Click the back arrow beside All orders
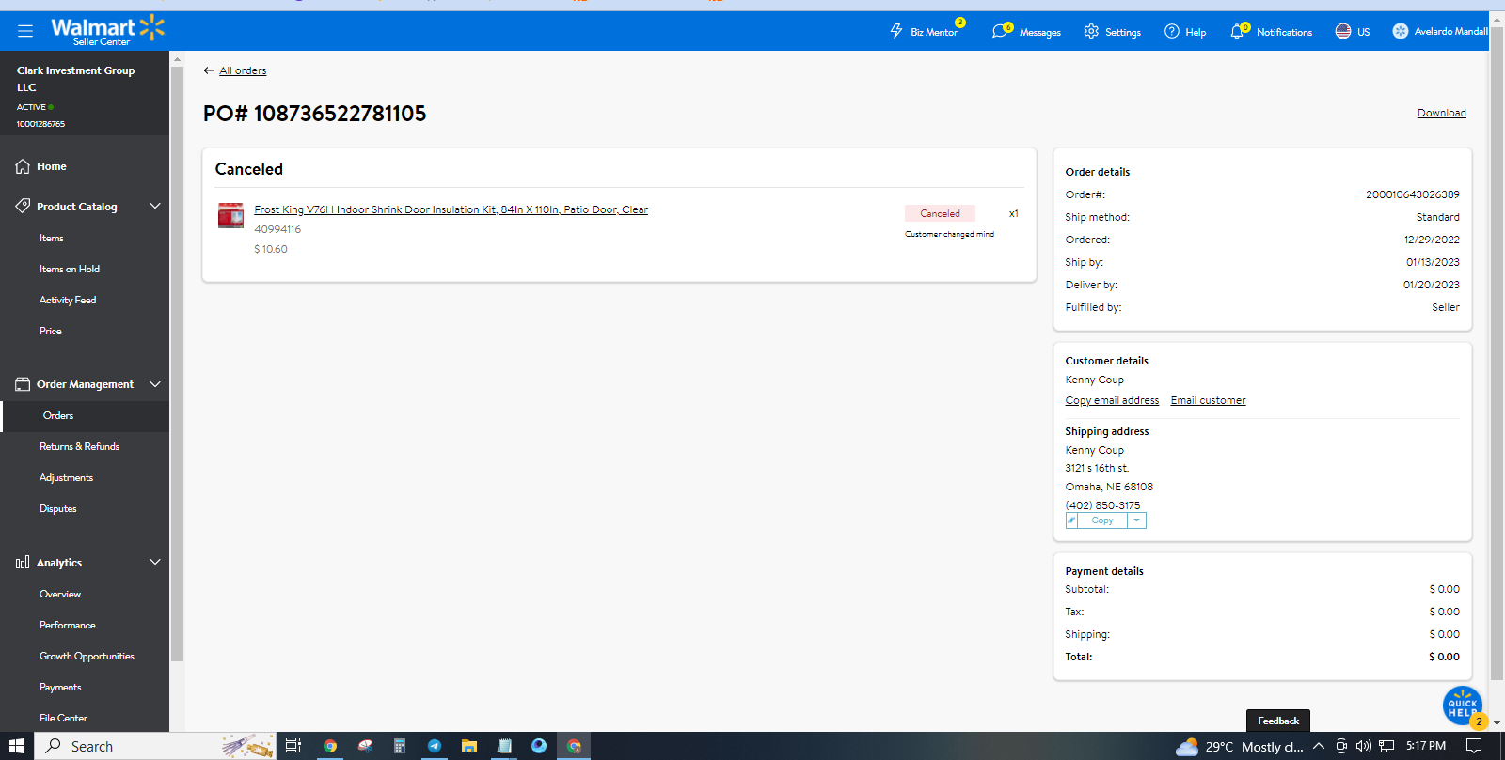The width and height of the screenshot is (1505, 760). point(209,70)
